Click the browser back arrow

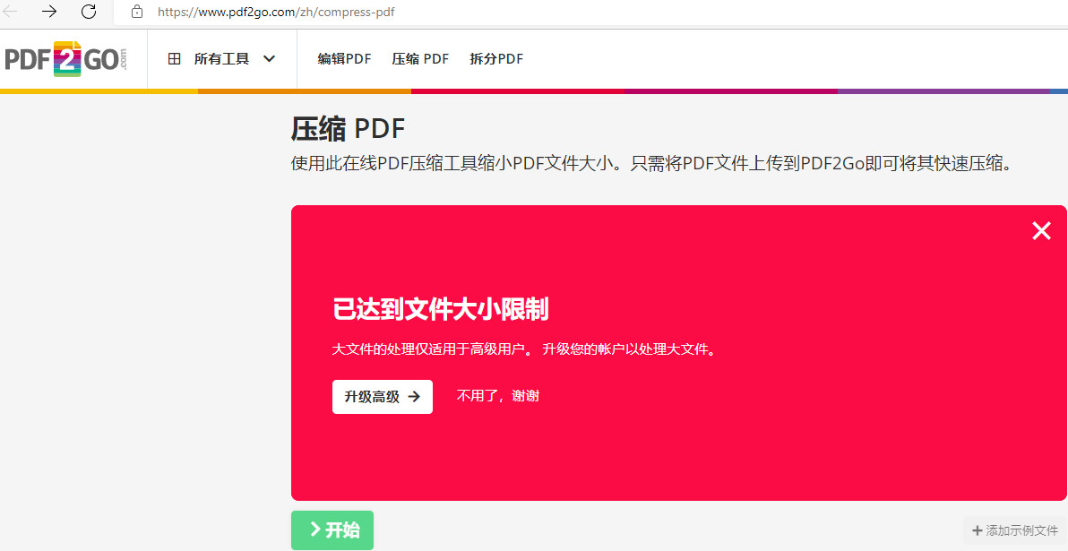pos(10,11)
